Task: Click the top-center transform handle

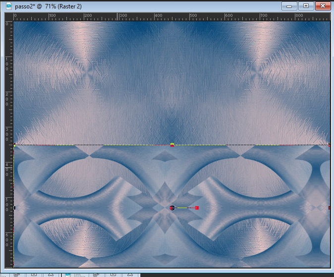Action: (x=172, y=145)
